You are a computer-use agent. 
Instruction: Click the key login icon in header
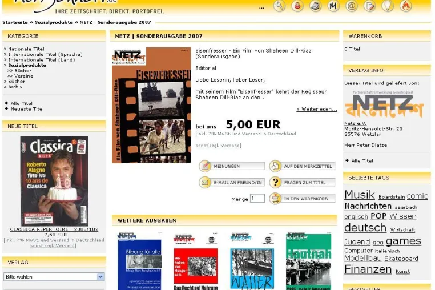(279, 6)
